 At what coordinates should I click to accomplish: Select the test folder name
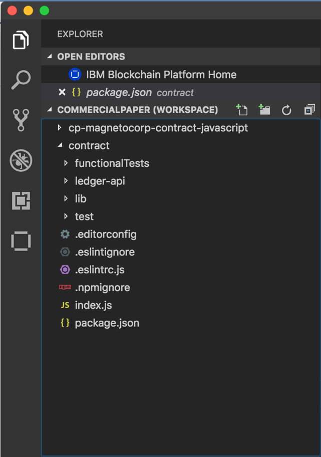[84, 216]
